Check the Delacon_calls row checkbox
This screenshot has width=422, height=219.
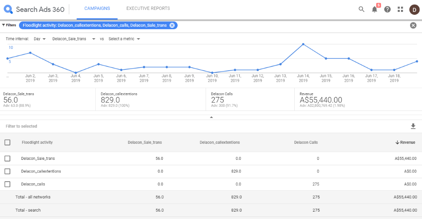coord(7,184)
